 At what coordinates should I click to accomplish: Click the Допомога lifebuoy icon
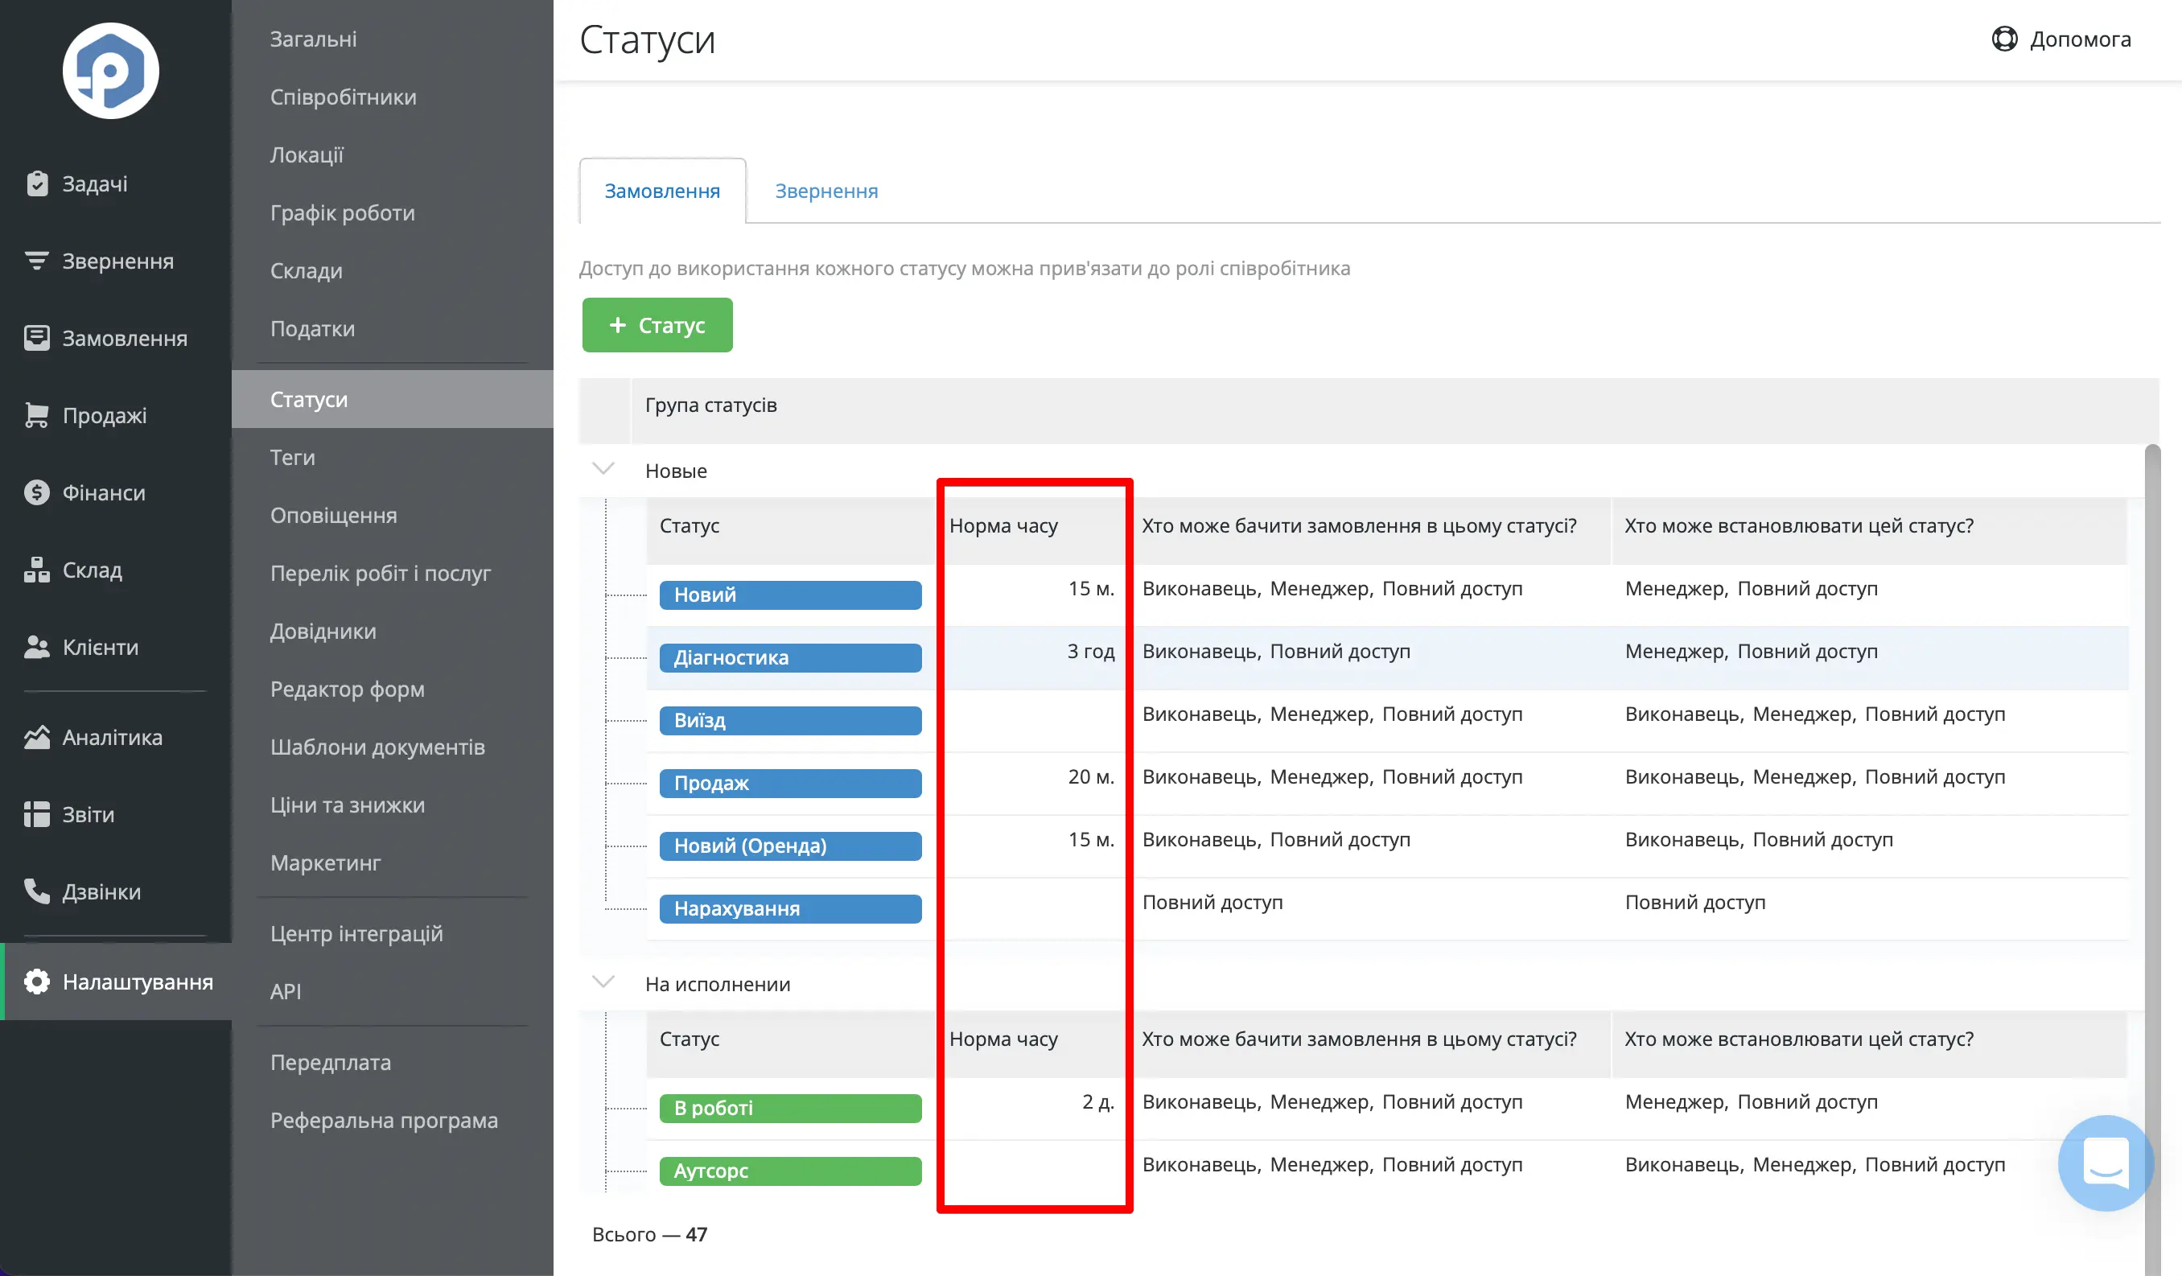point(2004,39)
